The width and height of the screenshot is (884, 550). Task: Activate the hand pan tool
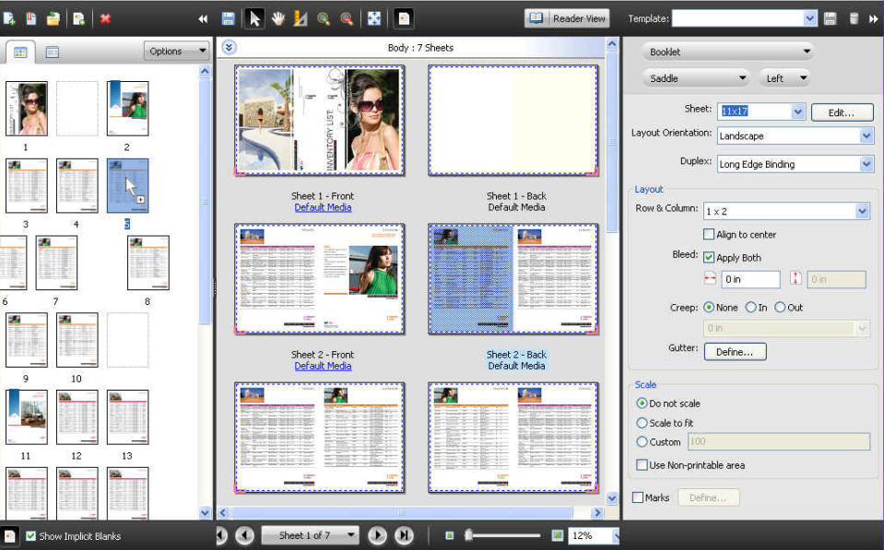pos(277,18)
